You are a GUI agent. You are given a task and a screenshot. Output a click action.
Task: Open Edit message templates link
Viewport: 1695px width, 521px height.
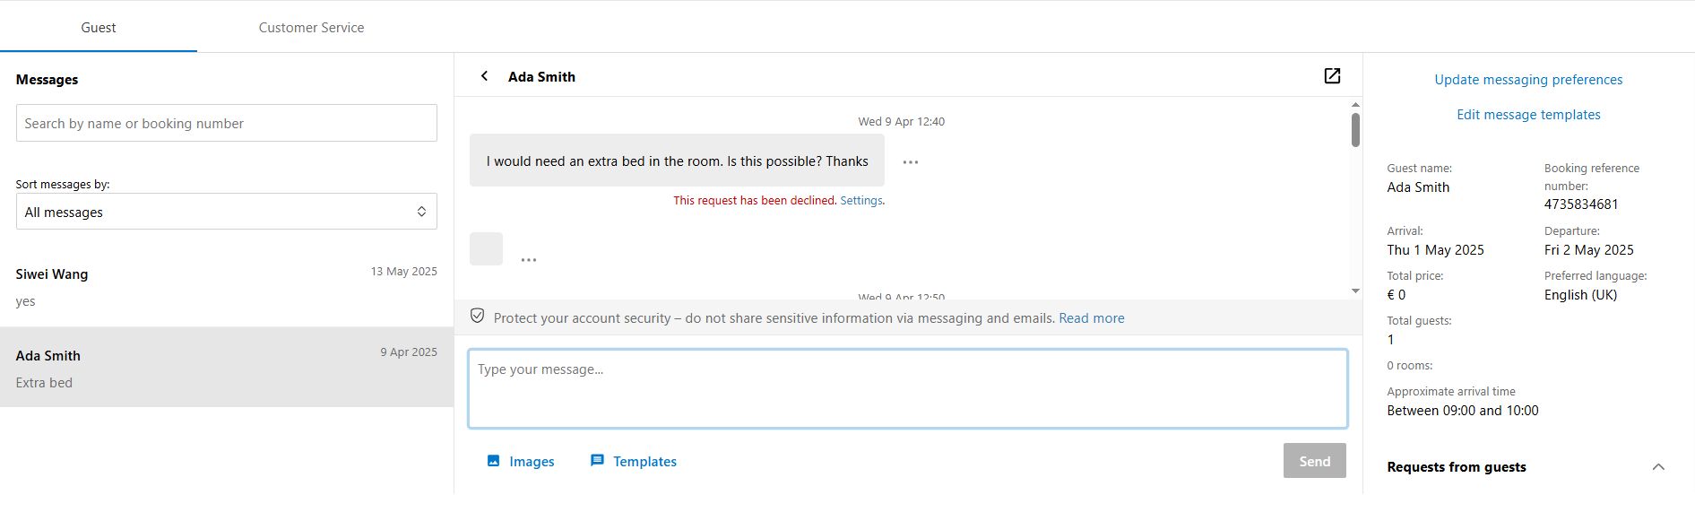point(1528,115)
